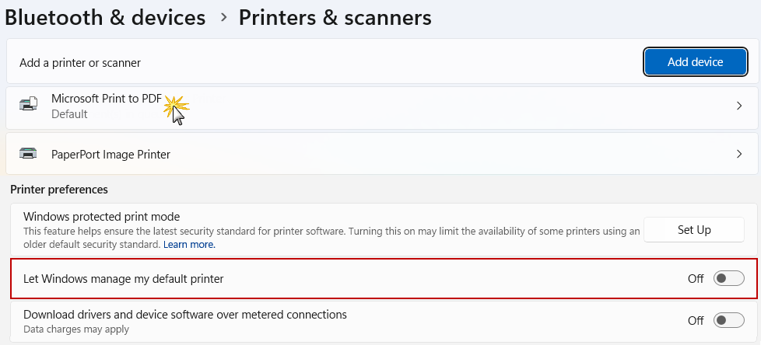Go back to Bluetooth & devices breadcrumb
This screenshot has height=345, width=761.
[x=106, y=17]
